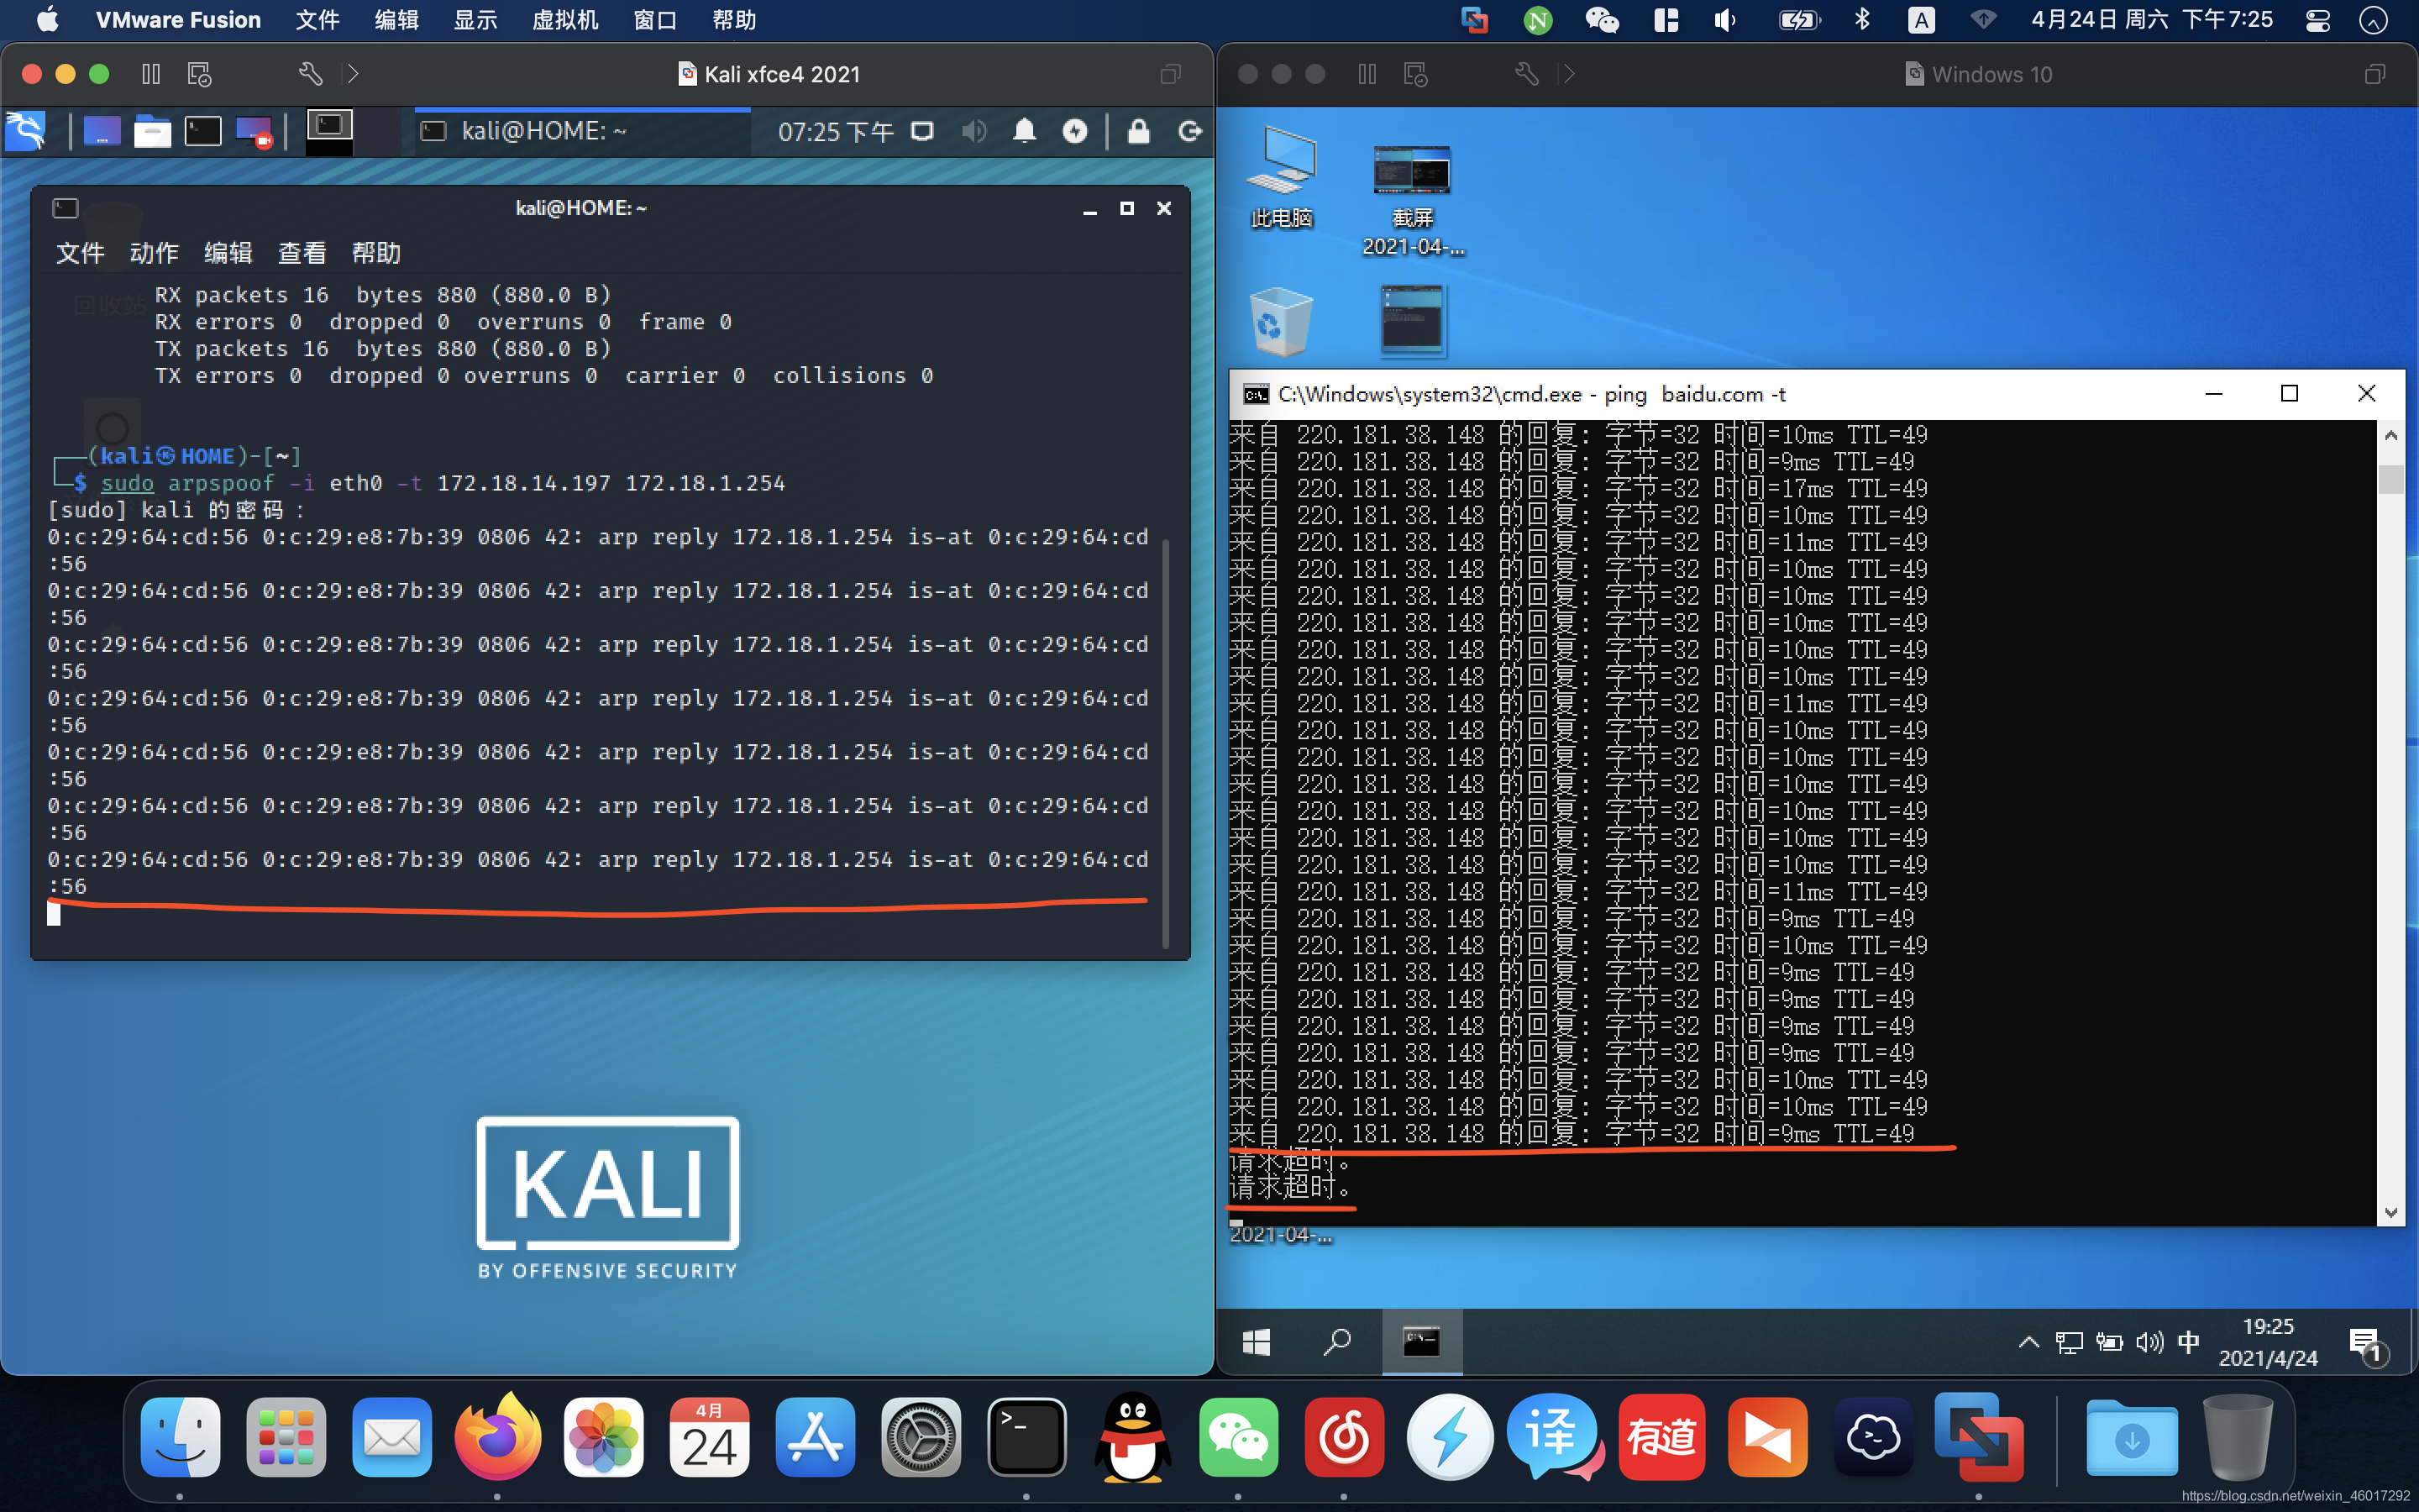Pause the Kali xfce4 2021 virtual machine
Screen dimensions: 2419x1512
151,74
